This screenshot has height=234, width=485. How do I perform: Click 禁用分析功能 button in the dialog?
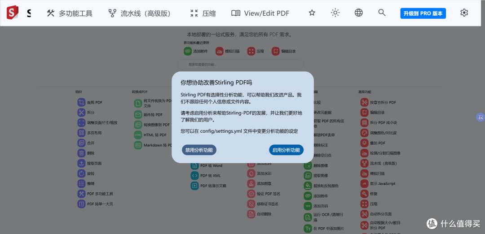coord(199,150)
